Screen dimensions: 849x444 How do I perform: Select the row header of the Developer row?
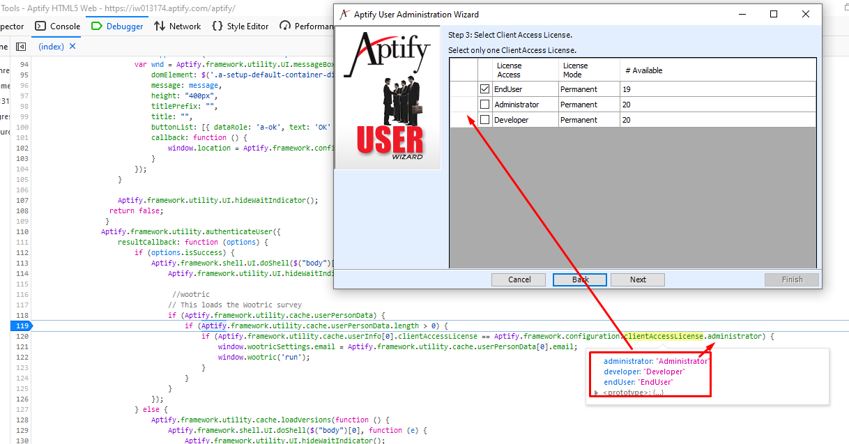click(x=464, y=120)
